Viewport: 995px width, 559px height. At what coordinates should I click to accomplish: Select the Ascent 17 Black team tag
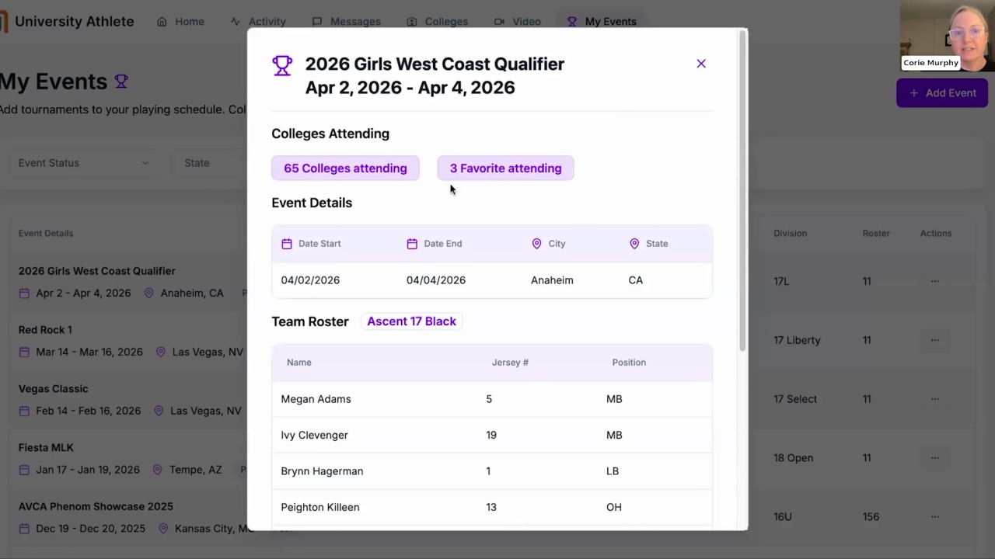[x=411, y=321]
